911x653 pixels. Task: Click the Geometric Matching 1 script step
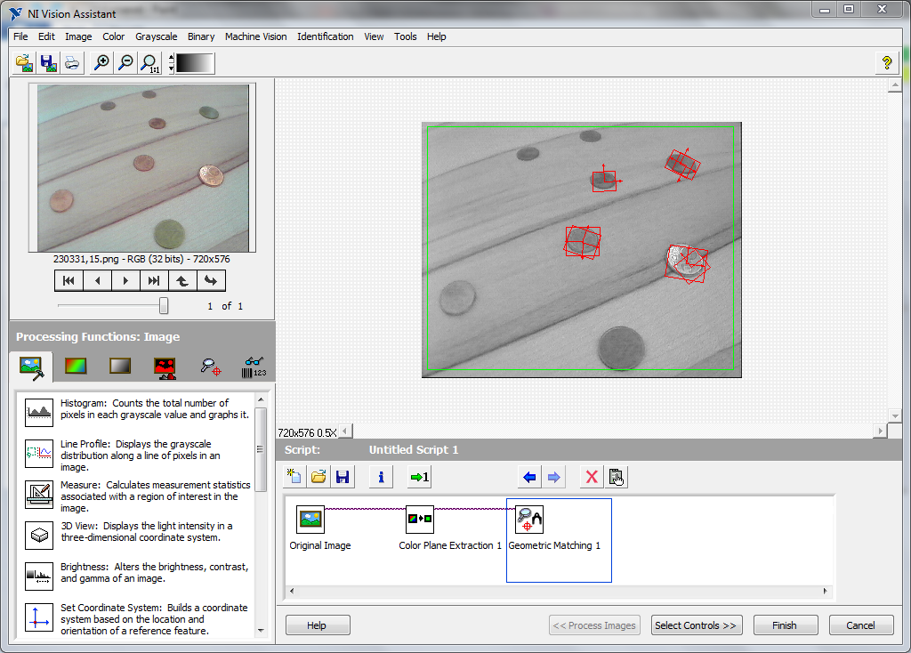pyautogui.click(x=529, y=519)
